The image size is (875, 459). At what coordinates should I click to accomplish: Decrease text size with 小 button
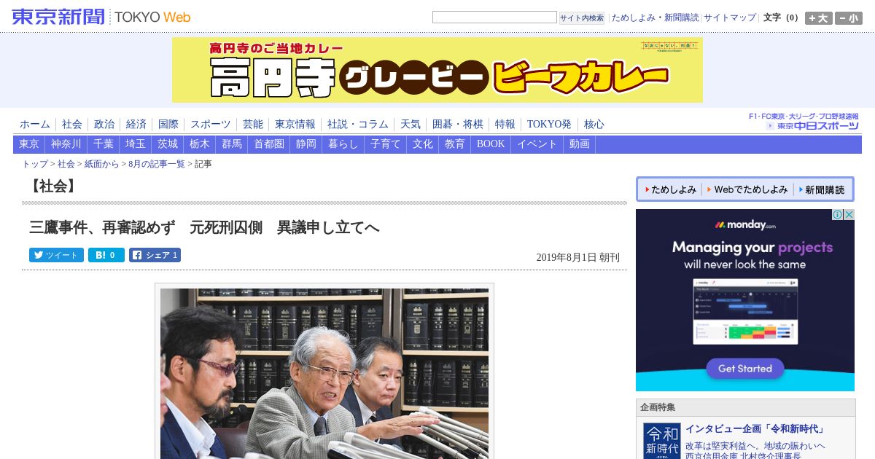(848, 18)
